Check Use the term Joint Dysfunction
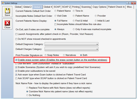 (x=16, y=64)
